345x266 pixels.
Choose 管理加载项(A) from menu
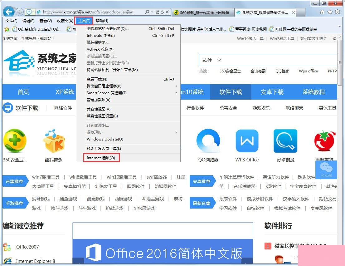(x=128, y=100)
